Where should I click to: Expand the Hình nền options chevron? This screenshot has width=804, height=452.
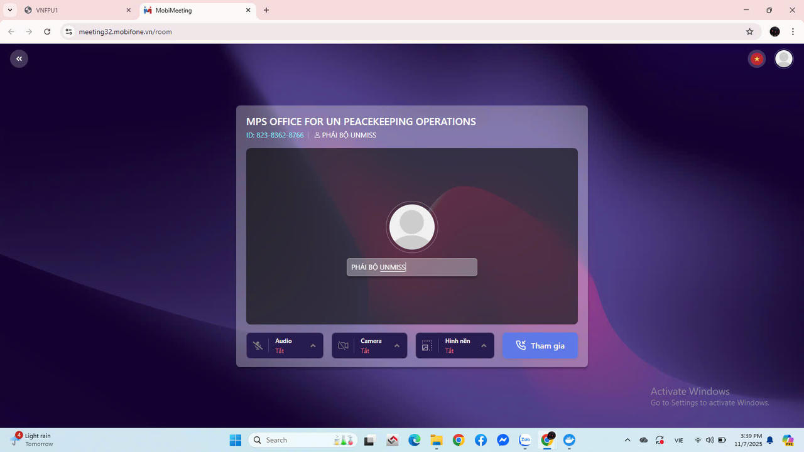tap(484, 346)
